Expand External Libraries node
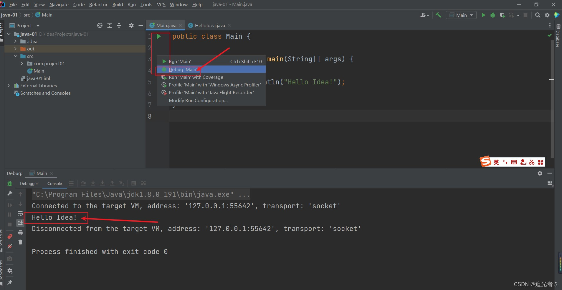 (x=9, y=86)
